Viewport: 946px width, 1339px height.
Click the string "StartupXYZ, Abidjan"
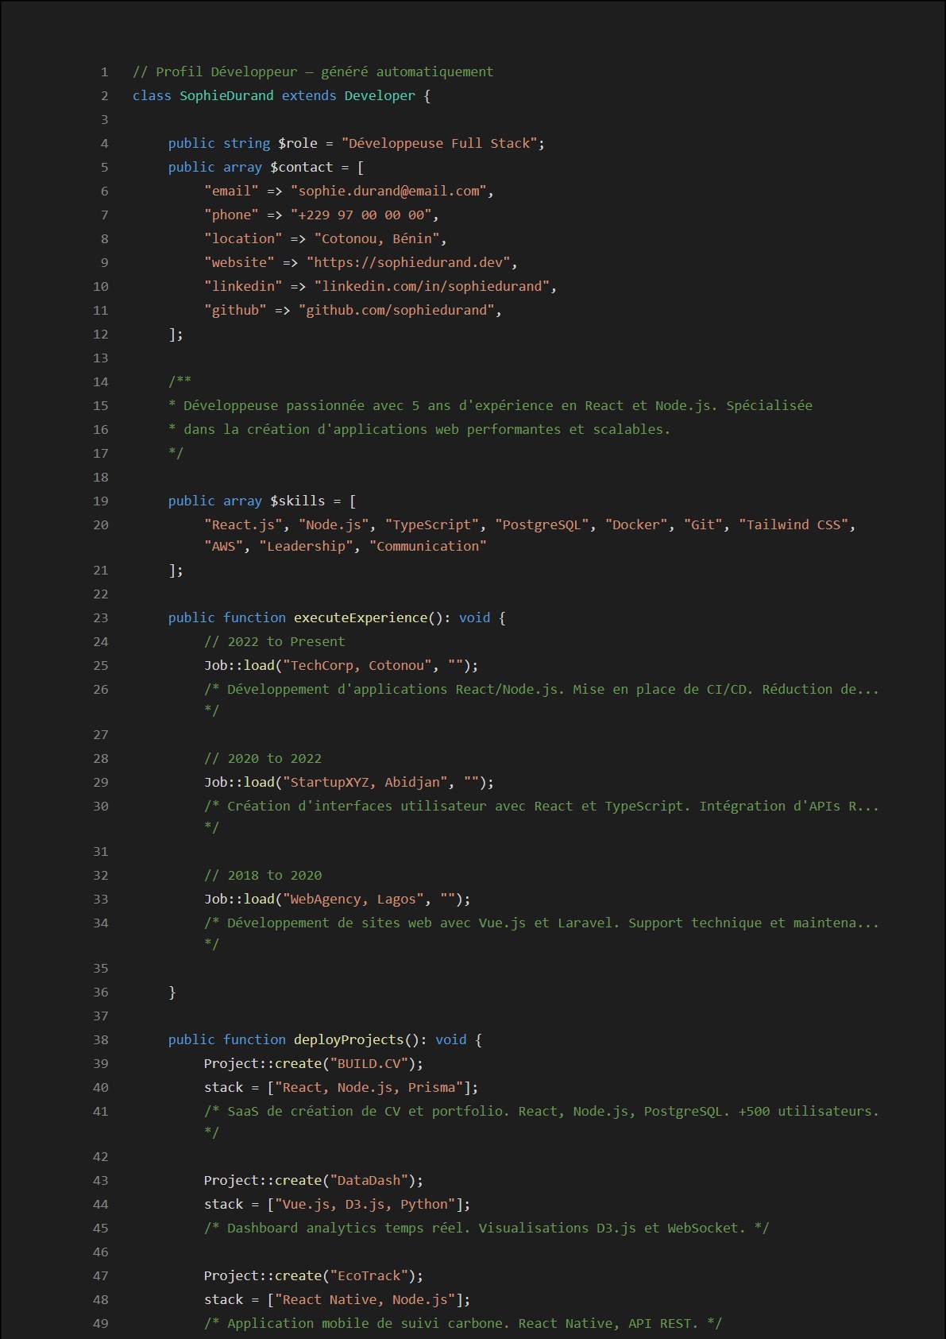point(365,782)
